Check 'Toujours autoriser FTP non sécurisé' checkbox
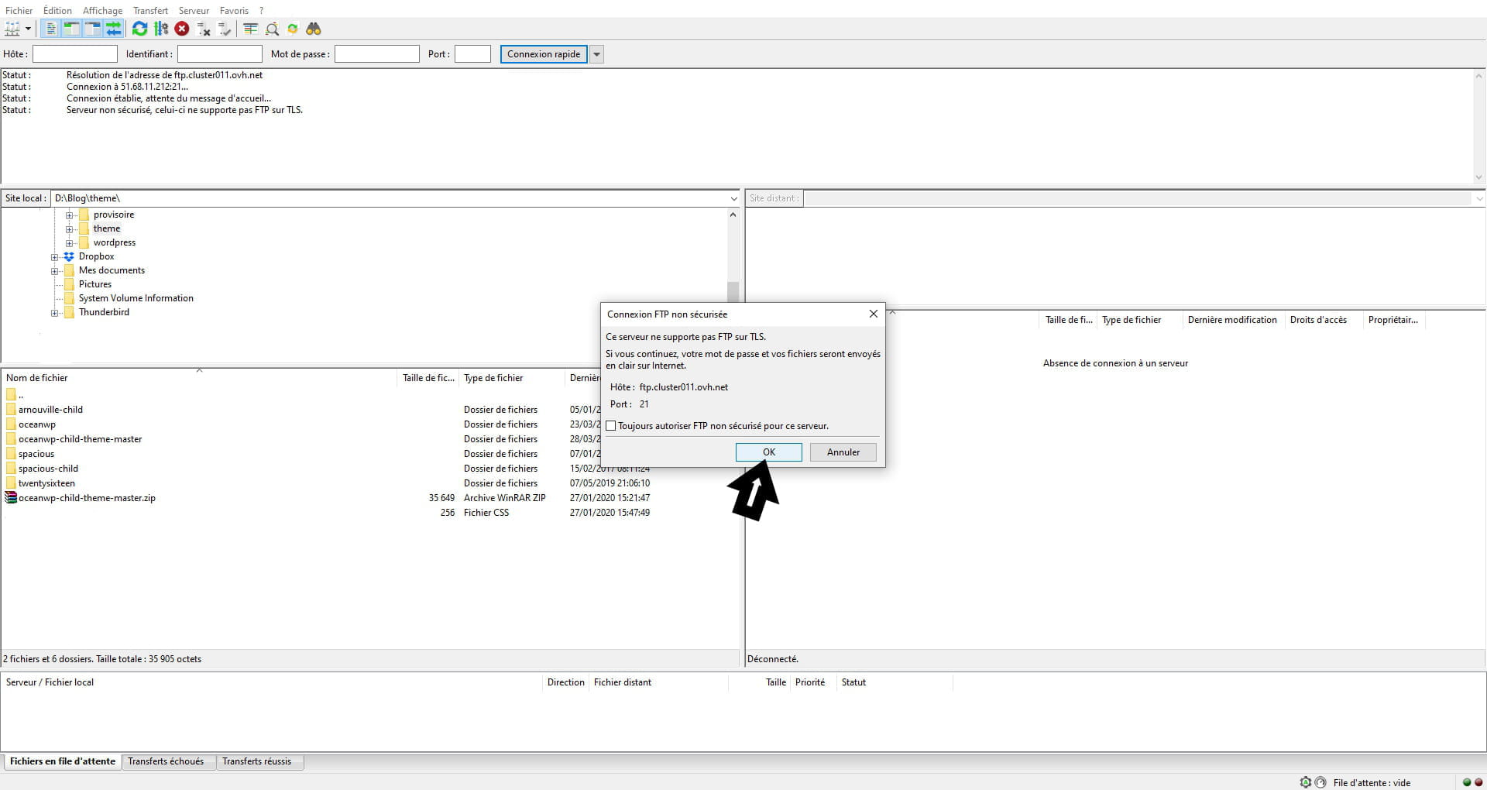 click(611, 426)
